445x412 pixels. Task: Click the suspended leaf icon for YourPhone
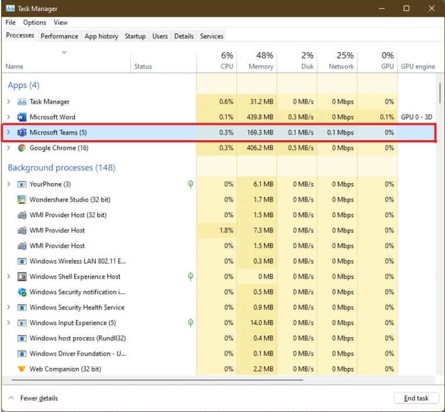pyautogui.click(x=191, y=184)
